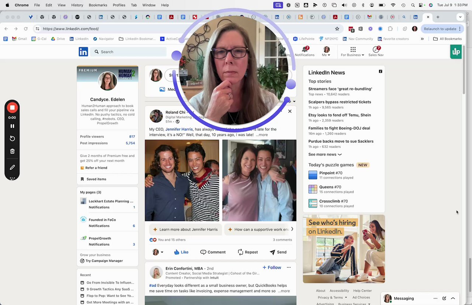Show more suggestion chips with the right arrow

pos(292,229)
